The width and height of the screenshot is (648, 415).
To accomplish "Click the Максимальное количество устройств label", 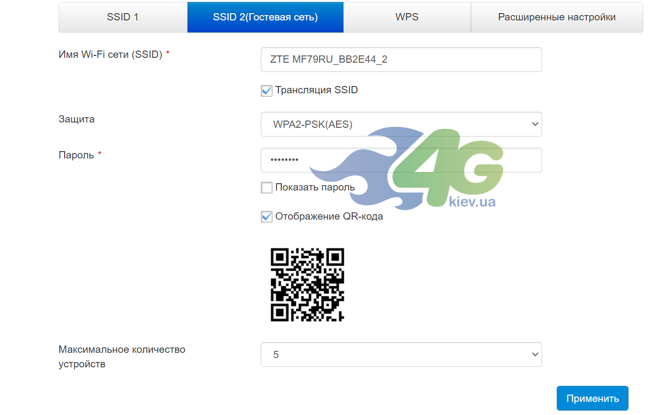I will tap(122, 356).
